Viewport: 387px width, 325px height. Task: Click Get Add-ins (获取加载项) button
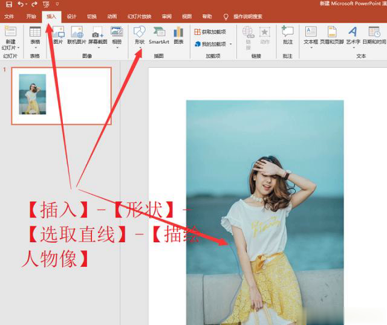tap(210, 32)
